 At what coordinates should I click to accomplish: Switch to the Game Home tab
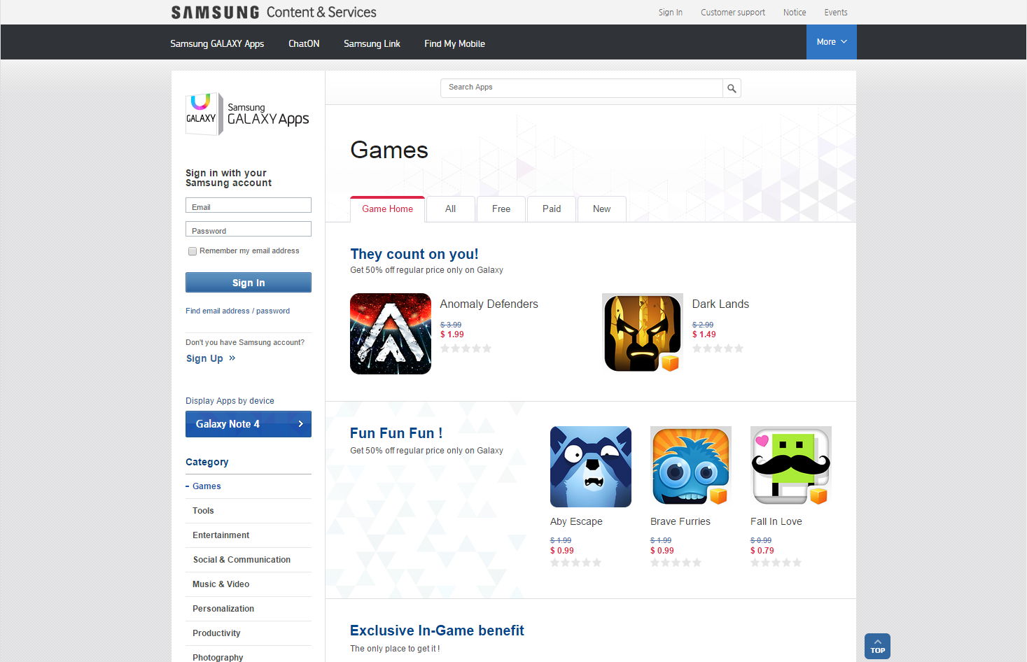(x=387, y=209)
